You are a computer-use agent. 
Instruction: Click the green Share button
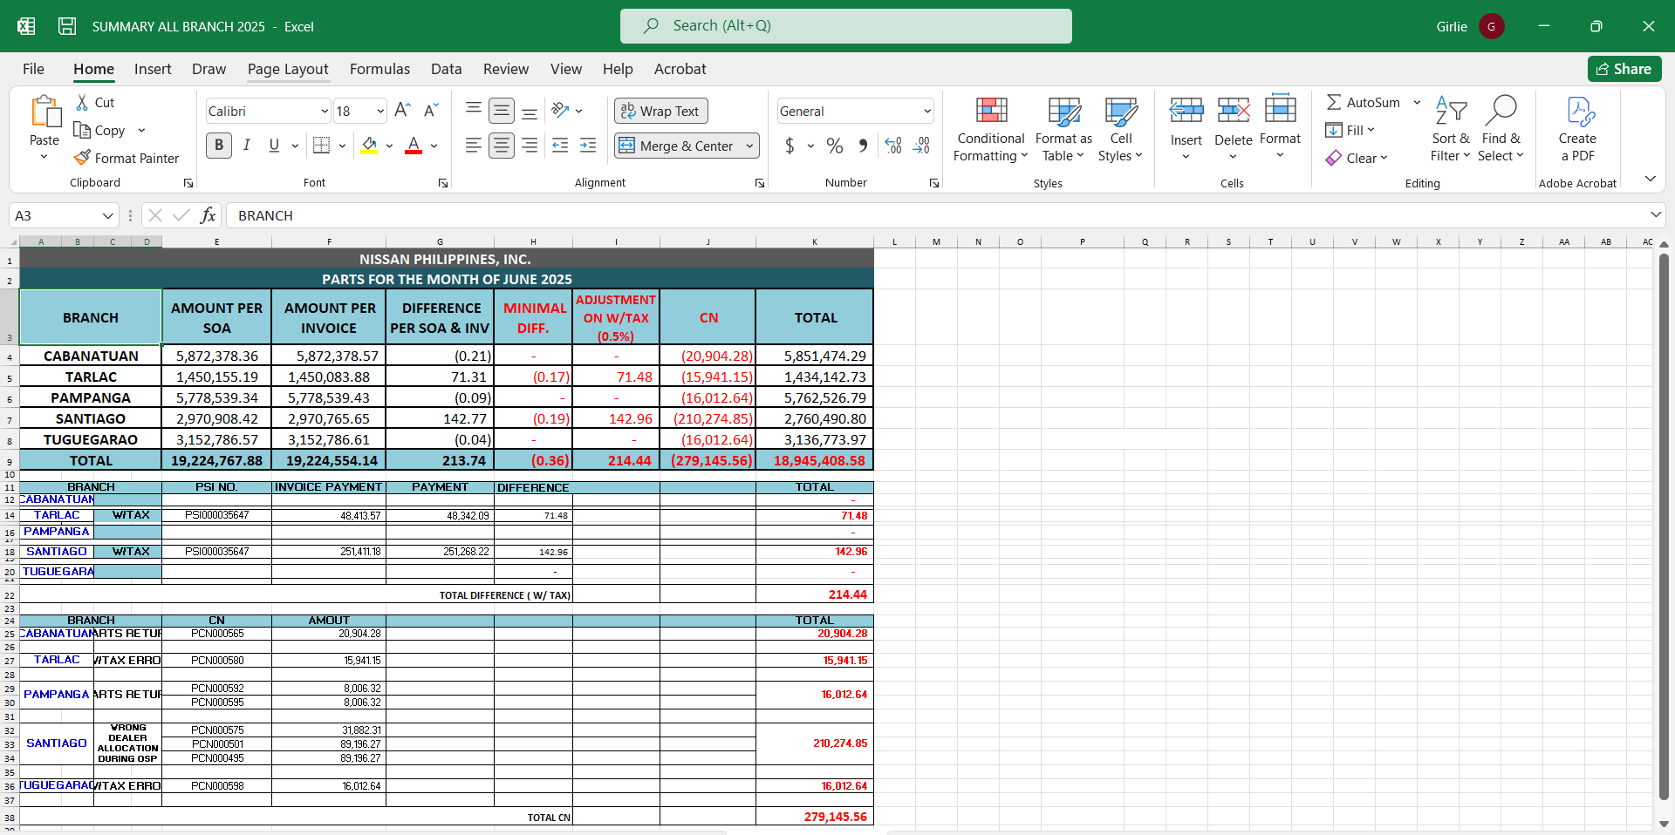click(x=1624, y=69)
